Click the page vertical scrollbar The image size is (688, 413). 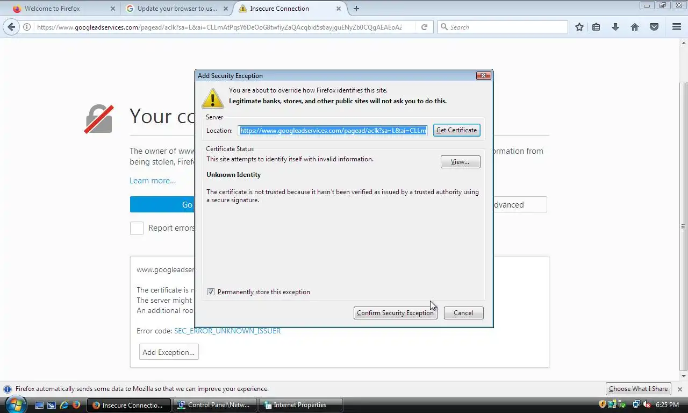(684, 226)
